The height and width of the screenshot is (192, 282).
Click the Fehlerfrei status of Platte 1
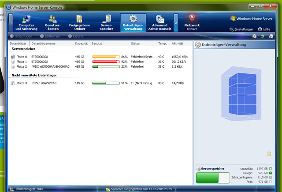pyautogui.click(x=137, y=62)
